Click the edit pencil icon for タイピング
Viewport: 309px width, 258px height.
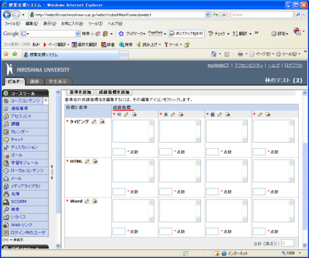pos(94,121)
